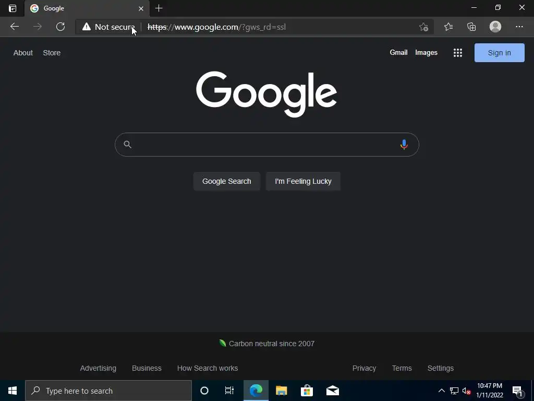Viewport: 534px width, 401px height.
Task: Click I'm Feeling Lucky button
Action: pyautogui.click(x=303, y=181)
